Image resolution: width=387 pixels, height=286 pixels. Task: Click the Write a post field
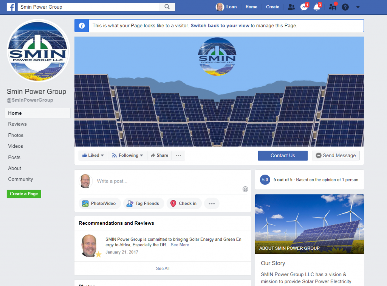(166, 181)
